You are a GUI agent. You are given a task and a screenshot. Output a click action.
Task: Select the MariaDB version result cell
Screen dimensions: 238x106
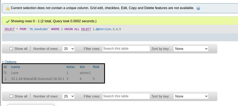38,79
